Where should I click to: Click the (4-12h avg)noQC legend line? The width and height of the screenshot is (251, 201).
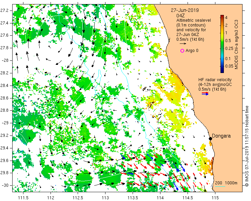(x=215, y=85)
